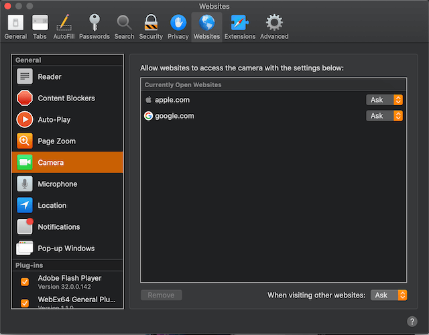Open camera permission dropdown for google.com

384,116
